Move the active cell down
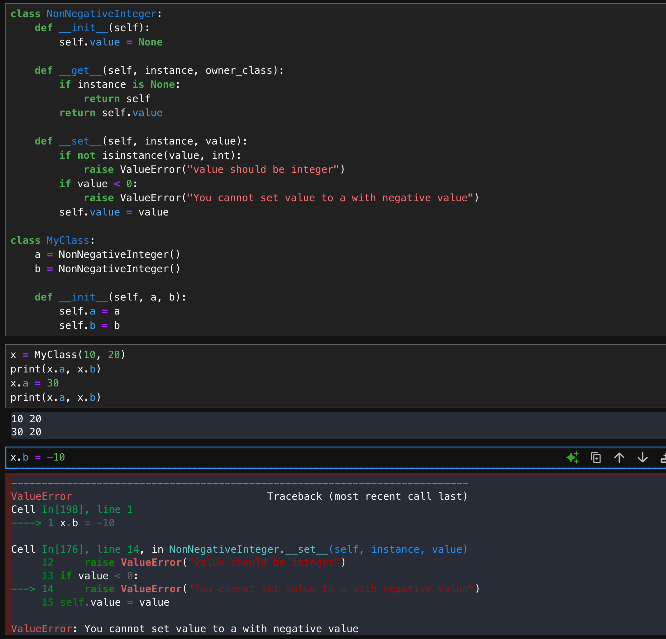The height and width of the screenshot is (639, 666). click(x=642, y=457)
